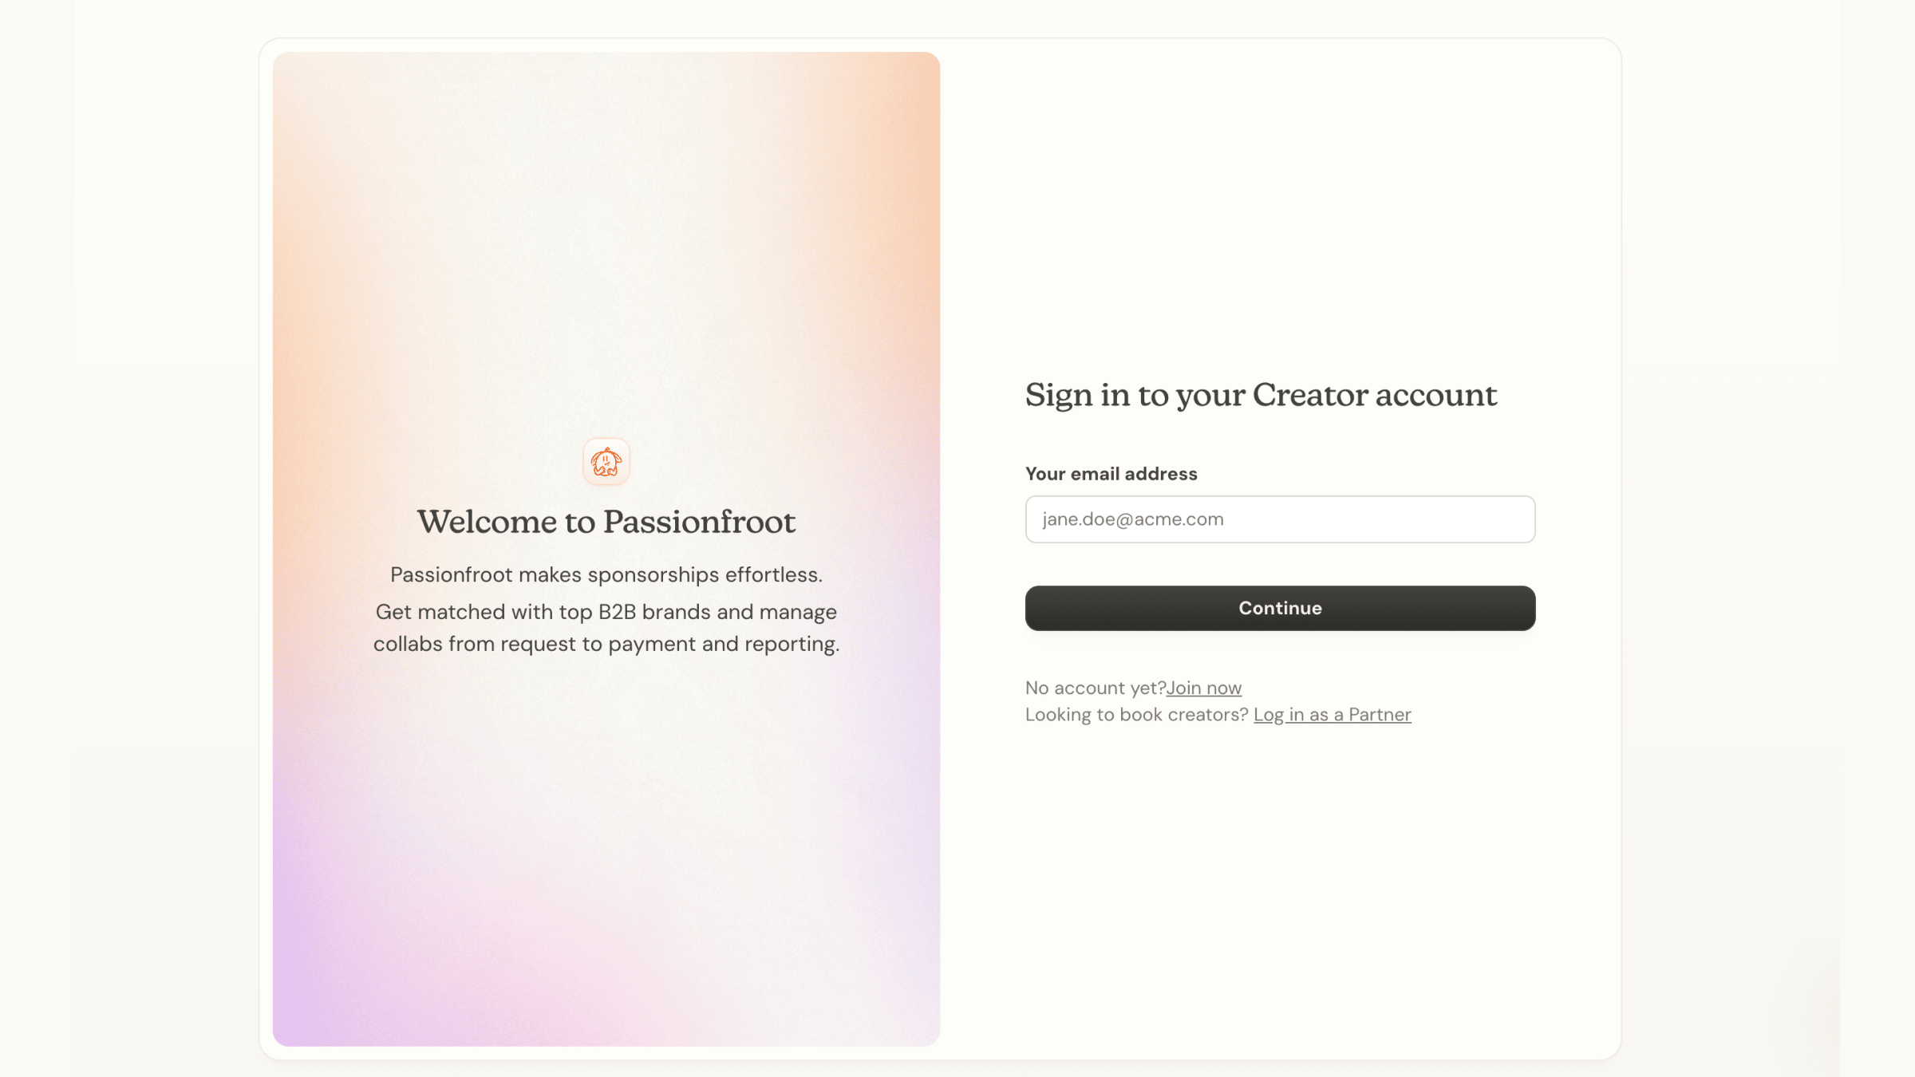Image resolution: width=1915 pixels, height=1077 pixels.
Task: Follow the "Log in as a Partner" link
Action: (x=1332, y=715)
